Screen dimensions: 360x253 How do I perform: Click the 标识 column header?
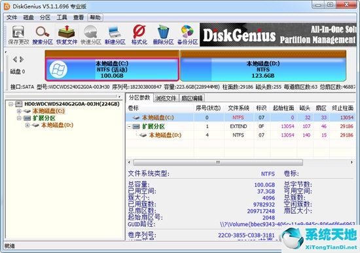[x=262, y=108]
